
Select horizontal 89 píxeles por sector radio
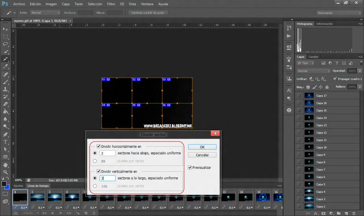click(95, 161)
